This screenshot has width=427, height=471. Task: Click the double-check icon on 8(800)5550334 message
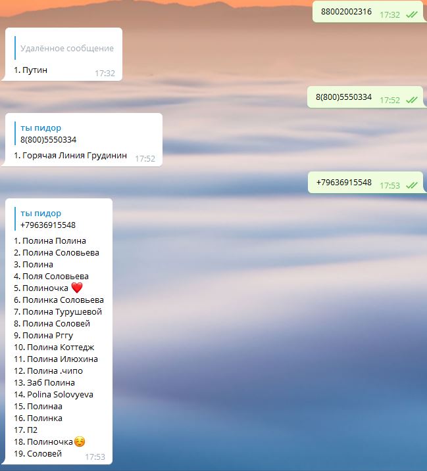411,100
